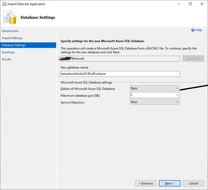Image resolution: width=208 pixels, height=190 pixels.
Task: Select the Results step
Action: tap(7, 59)
